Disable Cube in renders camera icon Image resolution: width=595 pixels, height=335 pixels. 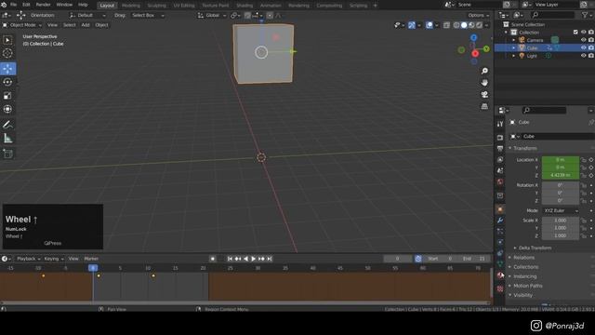pos(591,47)
